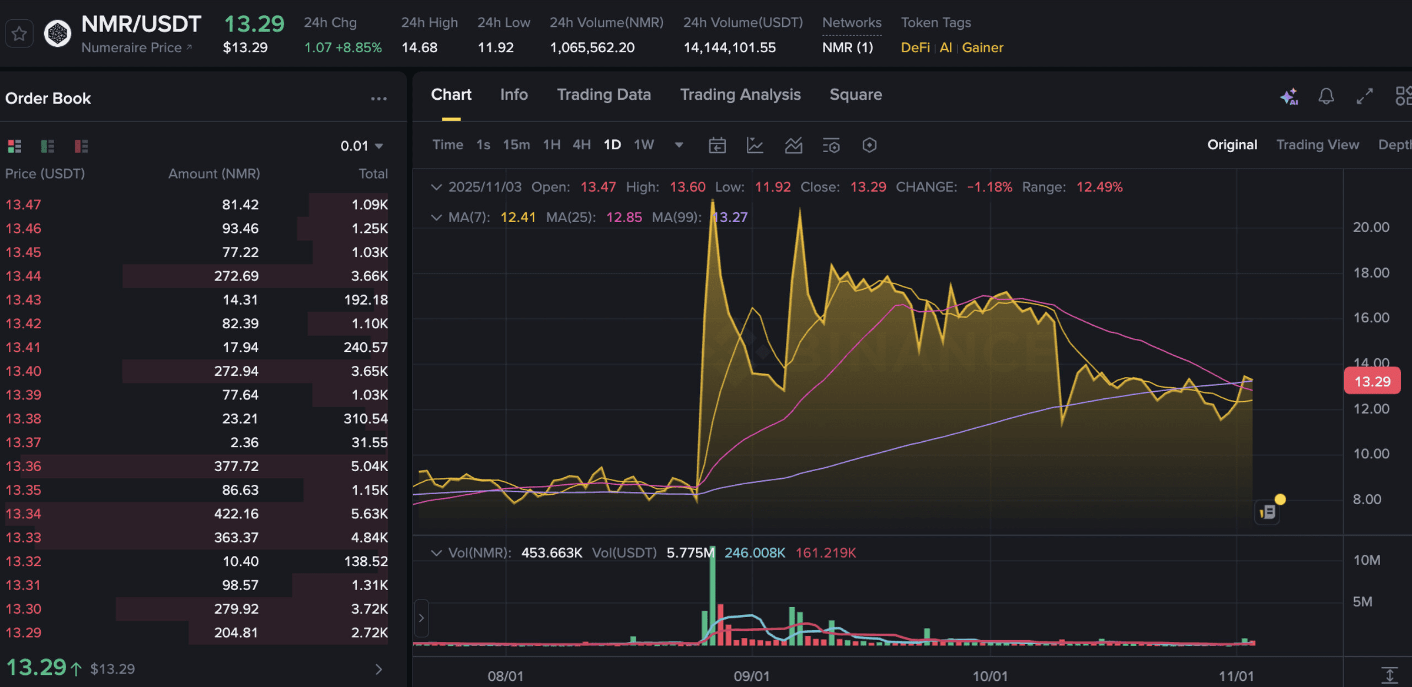1412x687 pixels.
Task: Switch to the Trading Data tab
Action: click(x=603, y=95)
